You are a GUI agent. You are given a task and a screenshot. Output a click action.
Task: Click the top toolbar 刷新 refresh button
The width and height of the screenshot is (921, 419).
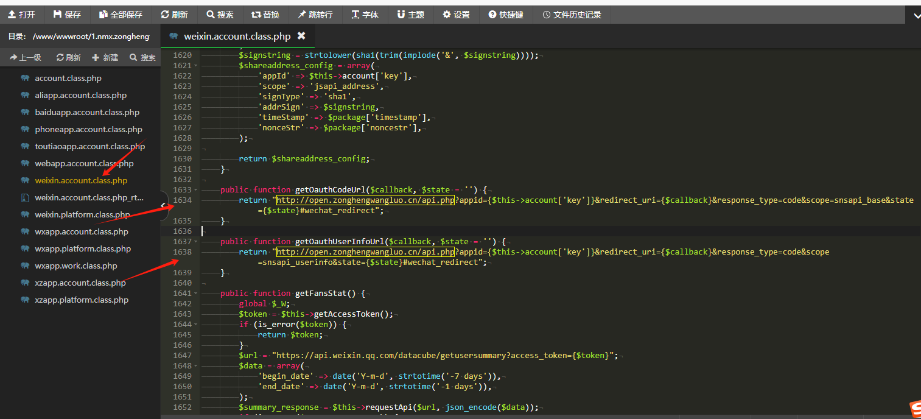pos(174,15)
